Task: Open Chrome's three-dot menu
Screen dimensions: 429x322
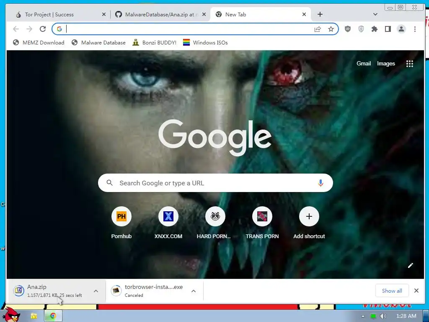Action: pos(415,29)
